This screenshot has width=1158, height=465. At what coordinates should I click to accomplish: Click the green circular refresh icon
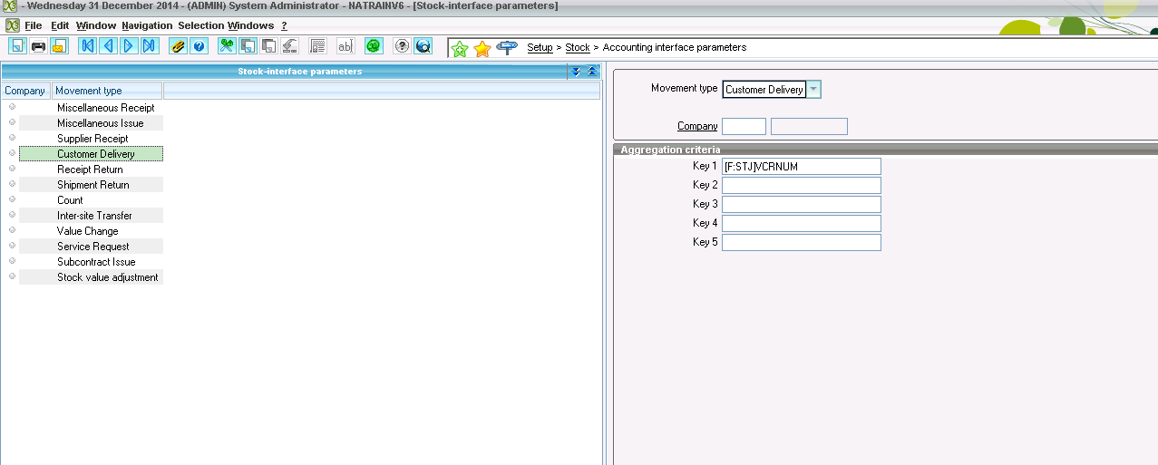pyautogui.click(x=374, y=45)
